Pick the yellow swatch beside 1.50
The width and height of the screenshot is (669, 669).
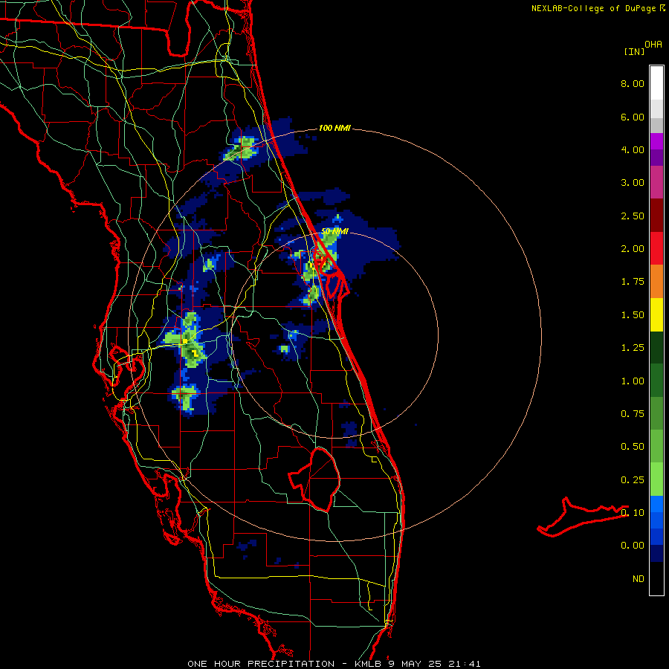pos(656,314)
